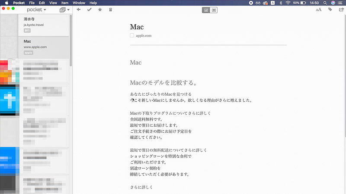Click the glasses icon in menu bar
This screenshot has width=346, height=194.
pos(258,3)
